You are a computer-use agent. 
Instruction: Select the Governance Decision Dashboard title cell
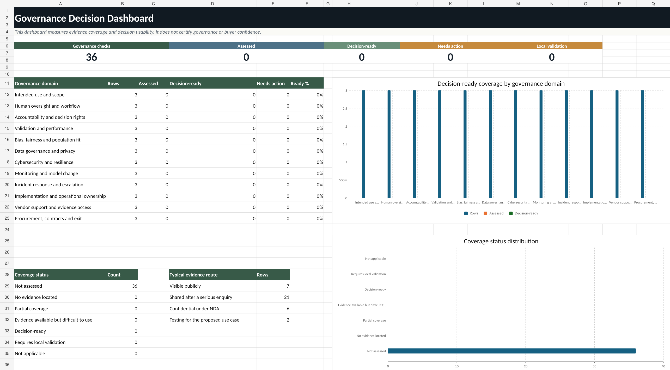tap(342, 18)
